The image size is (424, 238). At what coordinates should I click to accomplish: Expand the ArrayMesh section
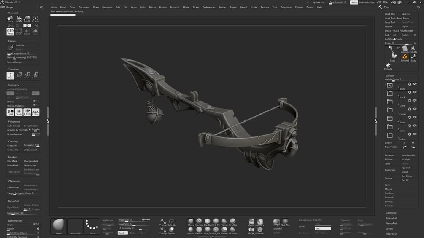(392, 218)
